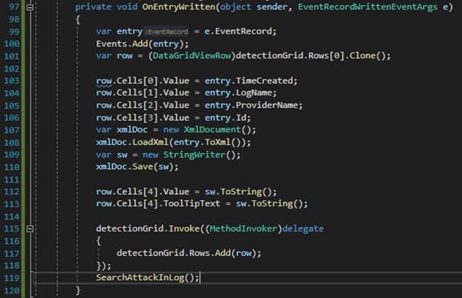Collapse the OnEntryWritten method at line 97
Image resolution: width=462 pixels, height=298 pixels.
coord(30,8)
